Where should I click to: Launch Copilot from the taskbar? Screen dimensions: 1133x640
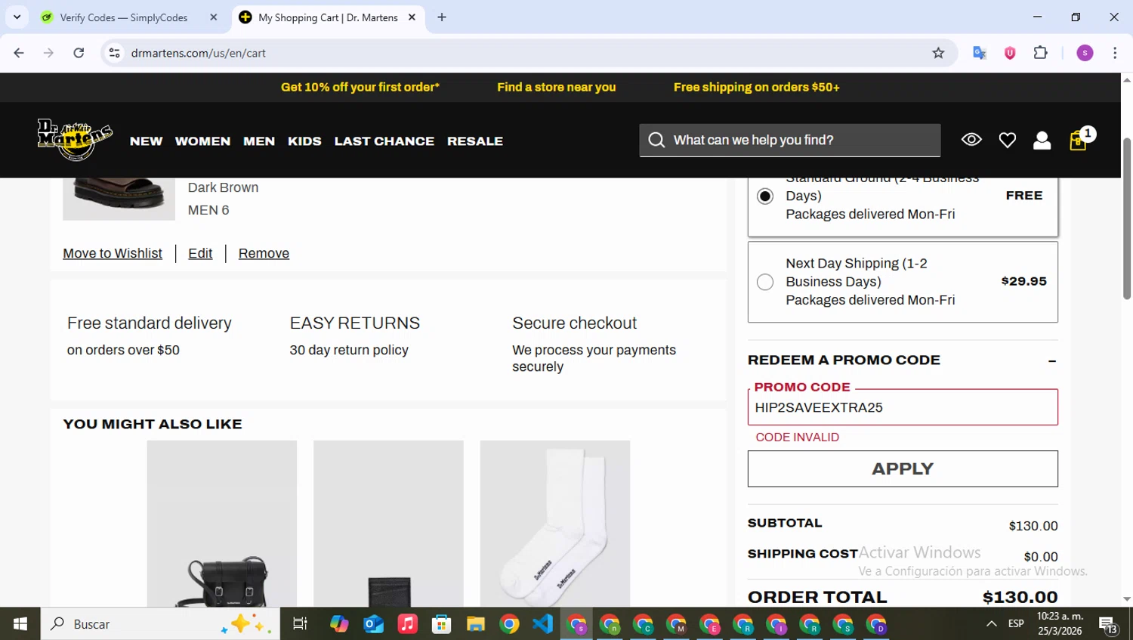[x=339, y=624]
